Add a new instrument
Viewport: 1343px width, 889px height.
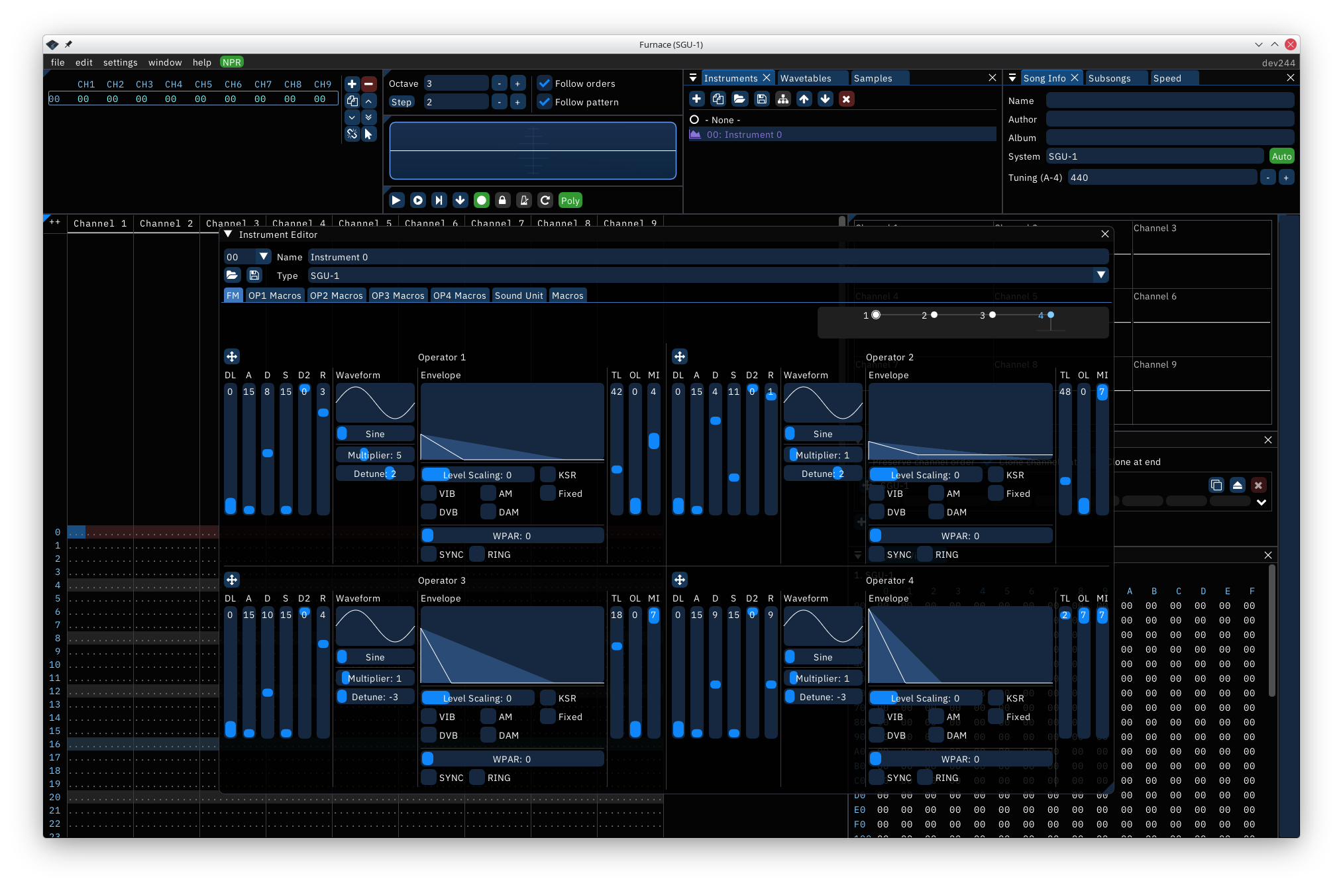coord(697,99)
